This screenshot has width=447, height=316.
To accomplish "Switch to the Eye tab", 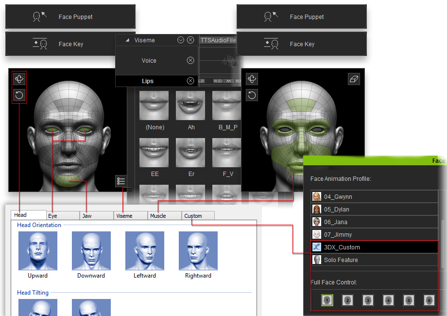I will pos(62,216).
